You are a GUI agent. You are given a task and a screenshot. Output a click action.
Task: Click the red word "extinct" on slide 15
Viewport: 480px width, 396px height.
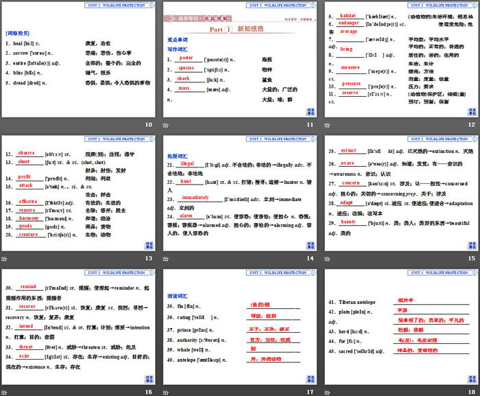(348, 150)
